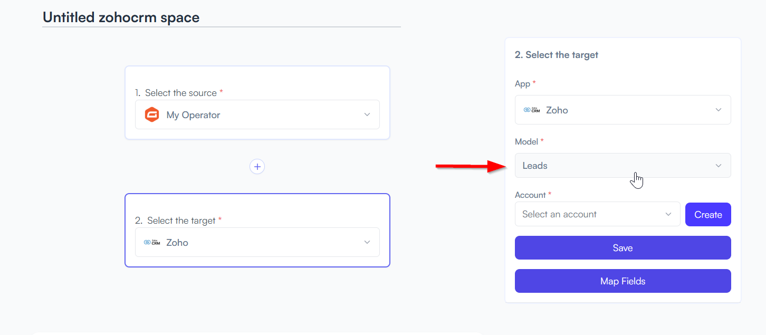Open the App dropdown showing Zoho
This screenshot has height=335, width=766.
tap(623, 110)
